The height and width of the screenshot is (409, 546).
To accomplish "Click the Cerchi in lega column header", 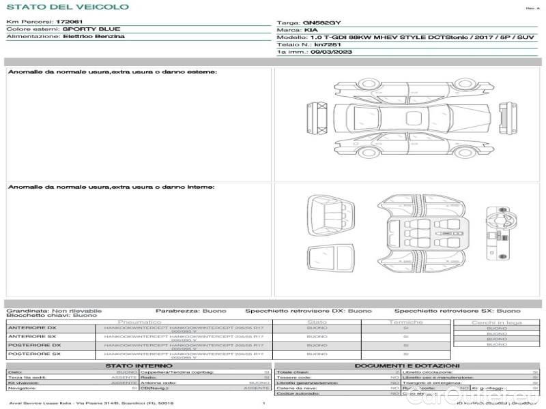I will coord(496,322).
